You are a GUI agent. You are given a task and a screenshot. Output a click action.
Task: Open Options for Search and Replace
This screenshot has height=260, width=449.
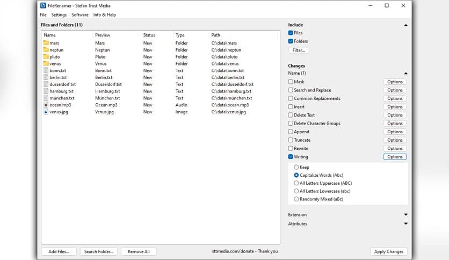pos(395,90)
